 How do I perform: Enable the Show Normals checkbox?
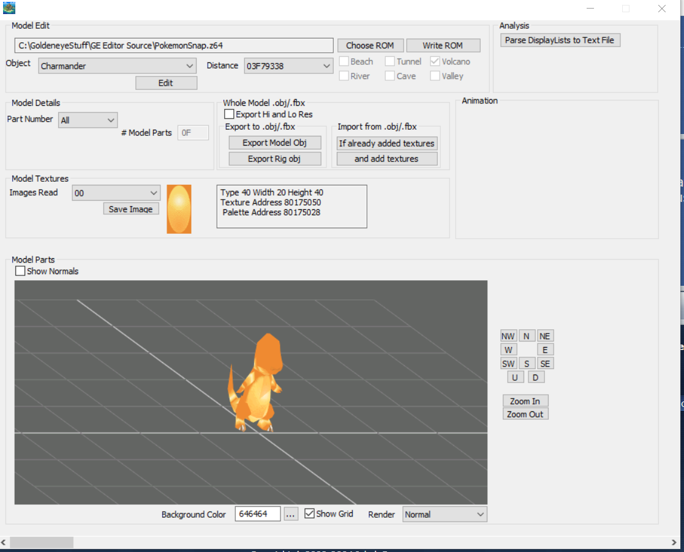[20, 270]
